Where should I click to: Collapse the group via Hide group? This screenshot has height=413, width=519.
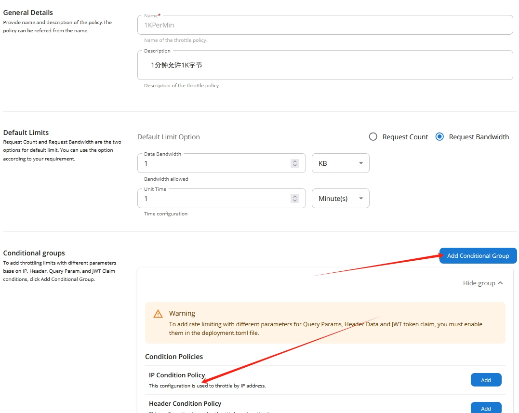(479, 283)
